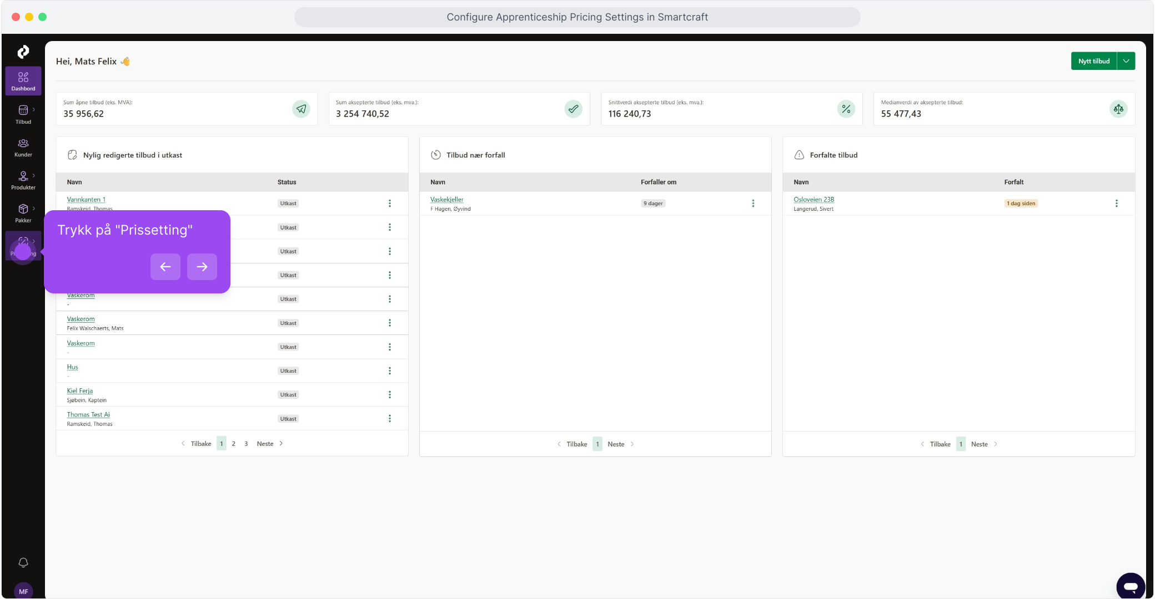Go to next step in the tutorial tooltip
Screen dimensions: 1155x599
(202, 267)
